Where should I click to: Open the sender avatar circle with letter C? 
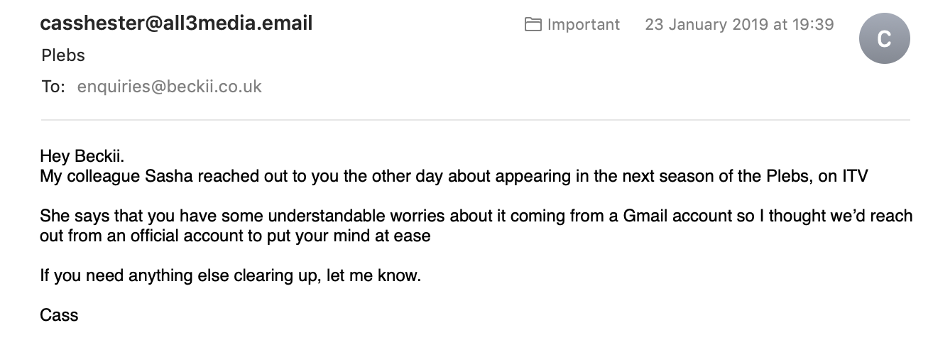tap(884, 38)
